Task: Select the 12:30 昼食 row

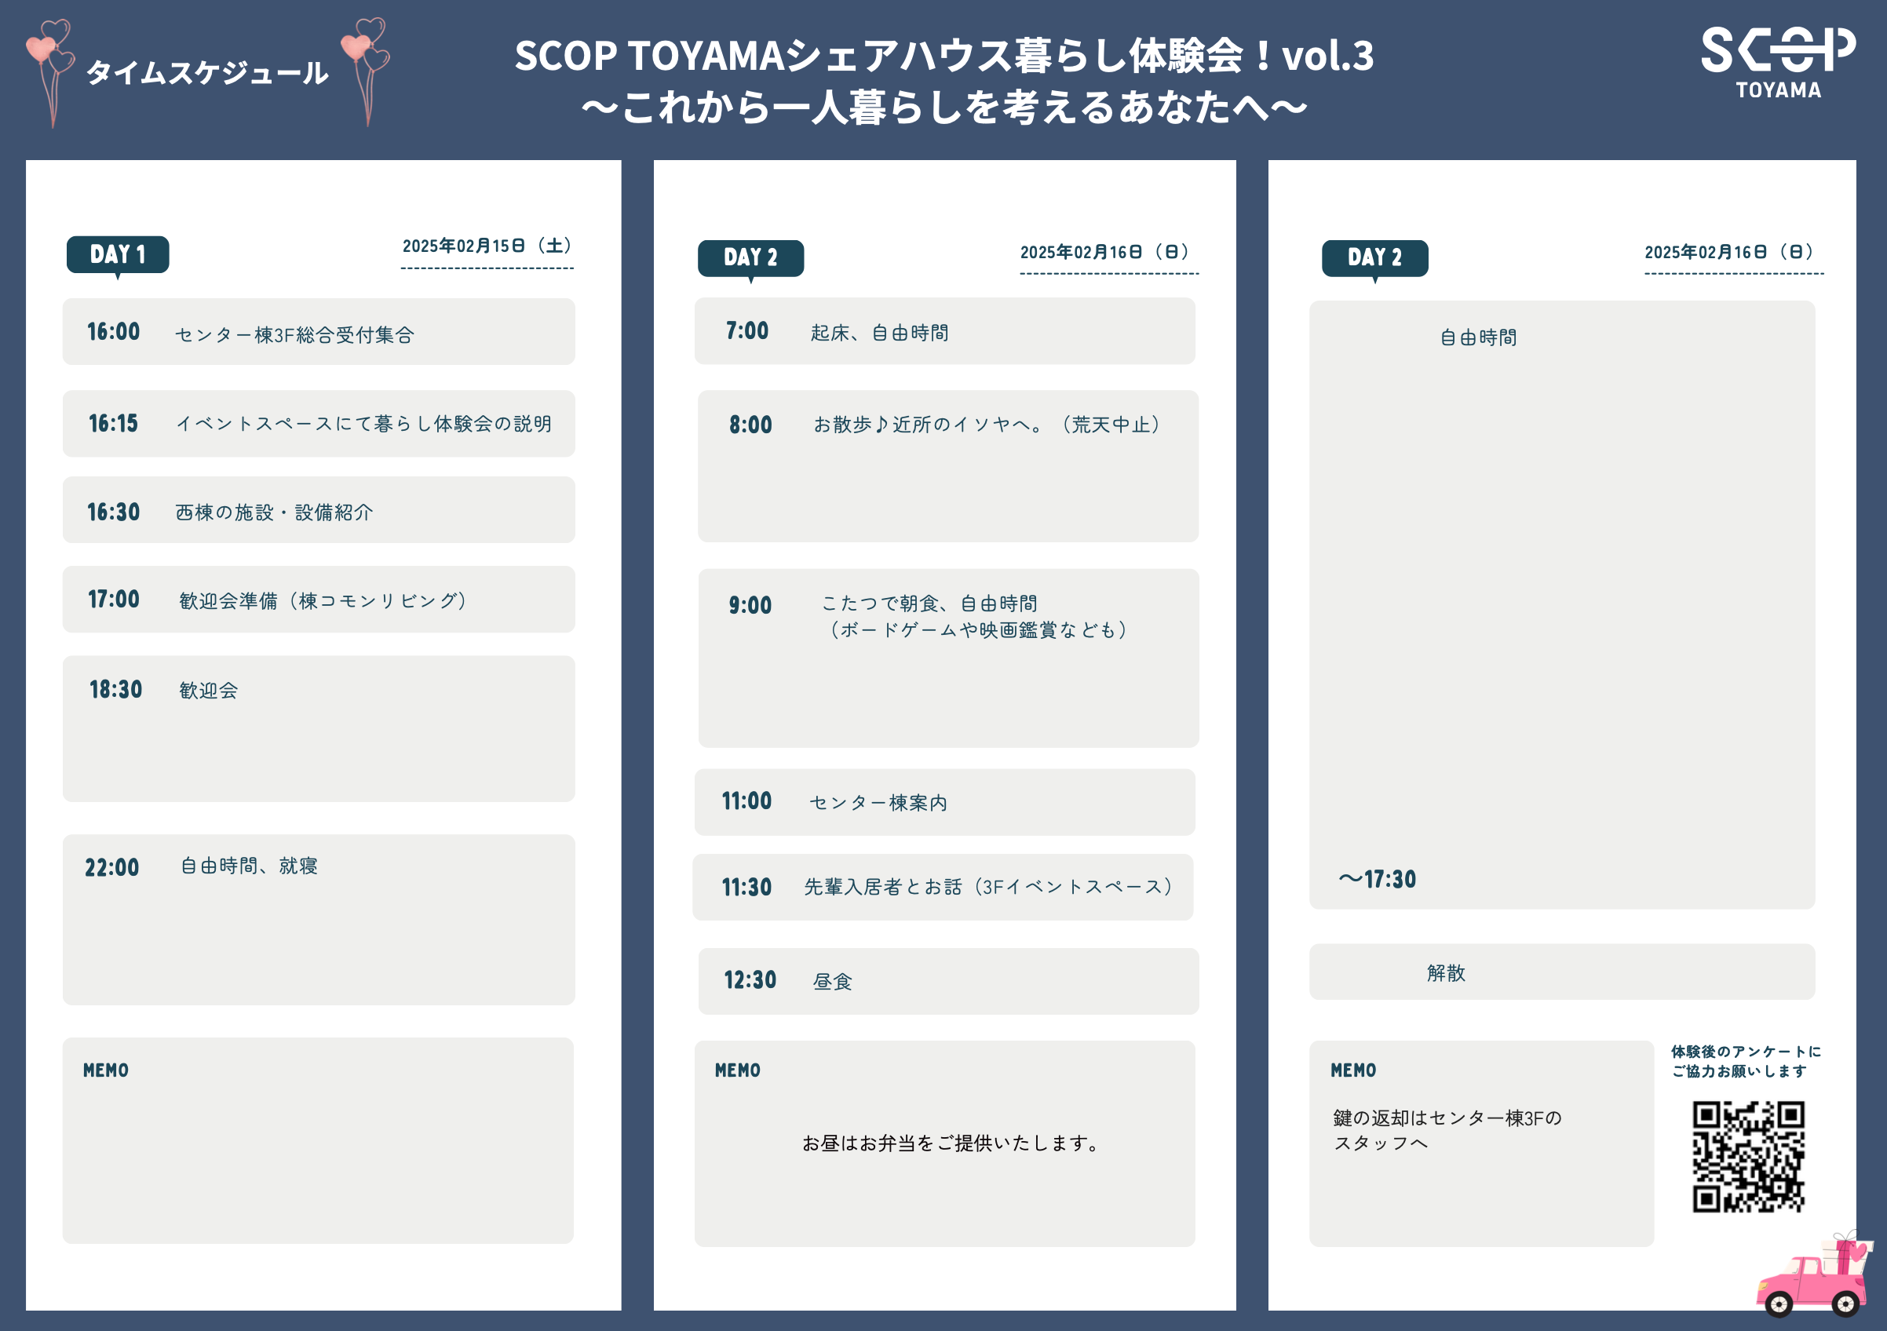Action: pos(947,981)
